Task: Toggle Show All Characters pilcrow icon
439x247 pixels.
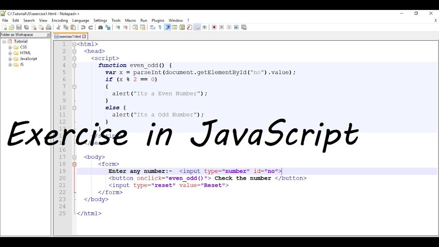Action: pyautogui.click(x=160, y=27)
